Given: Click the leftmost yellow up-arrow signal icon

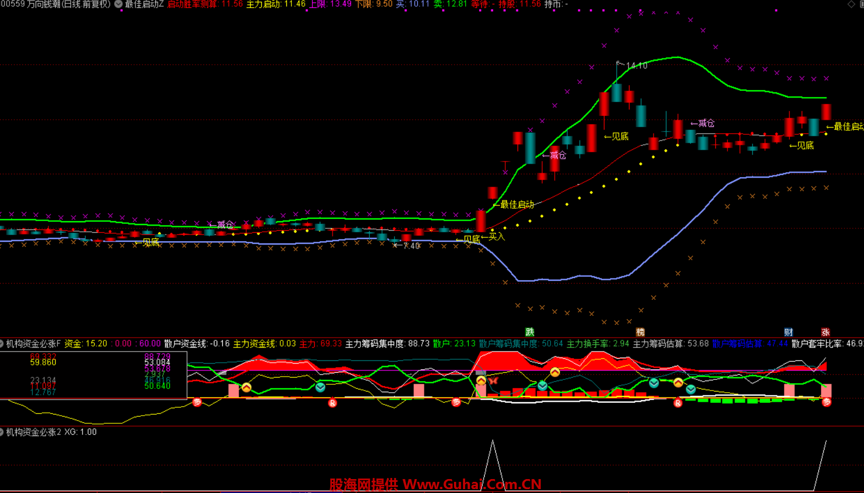Looking at the screenshot, I should [246, 387].
